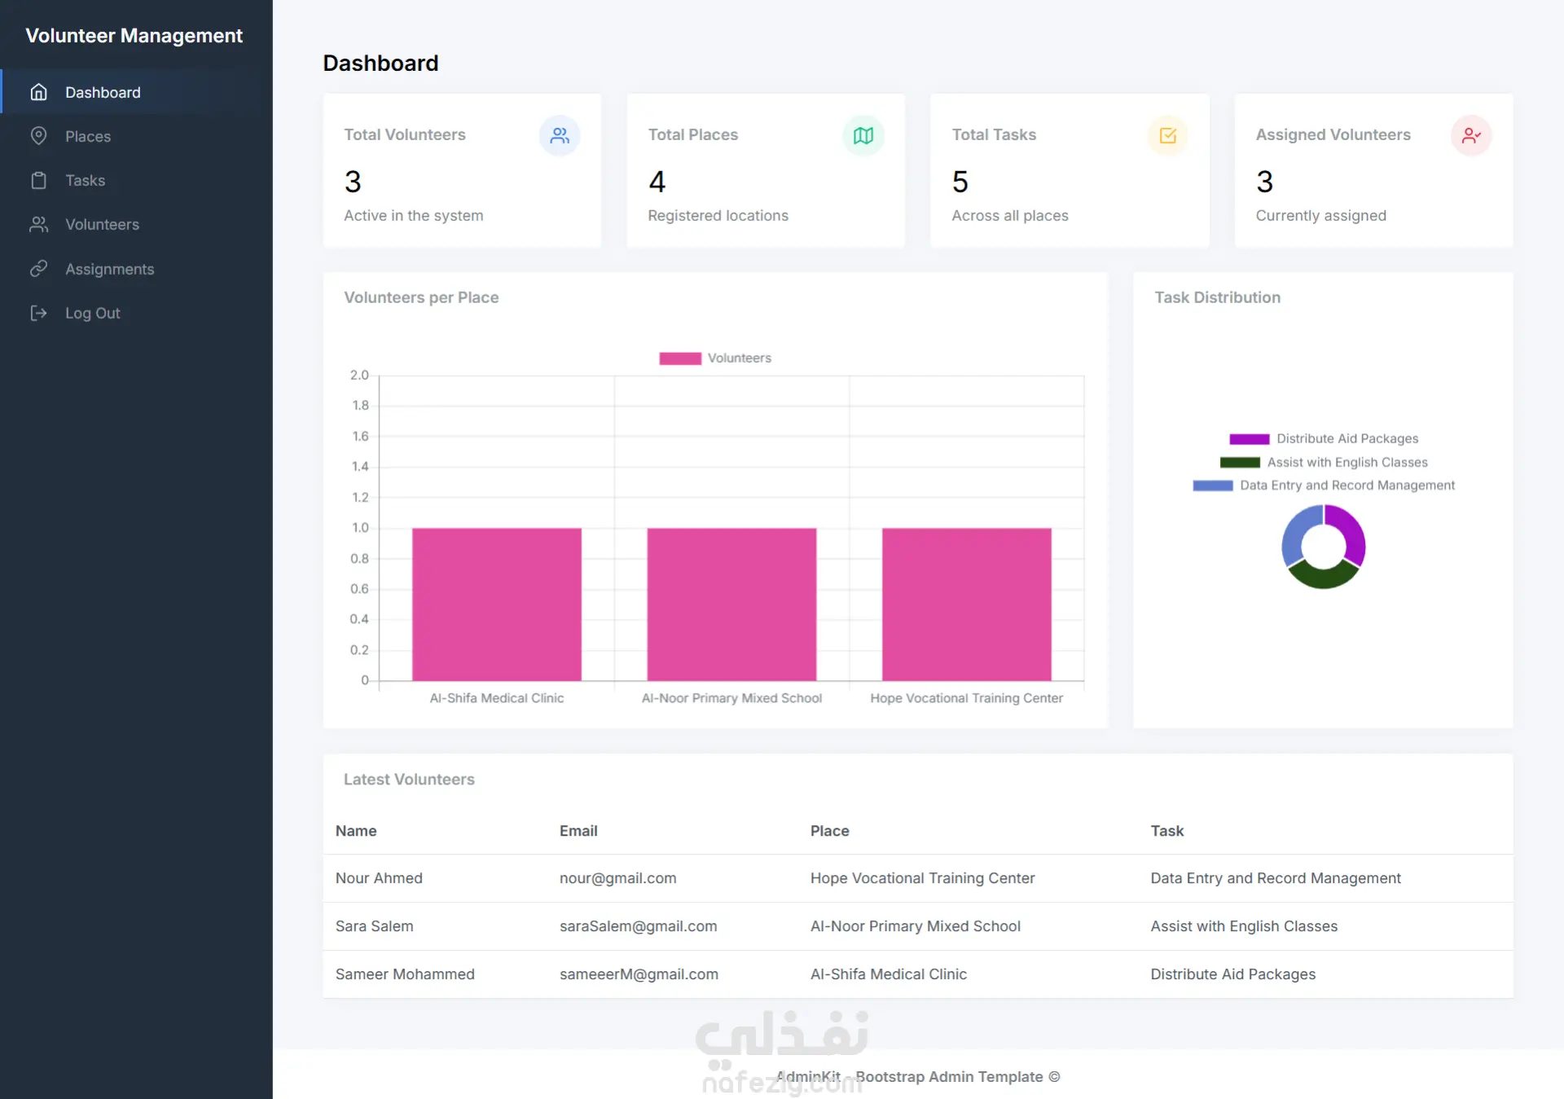Image resolution: width=1564 pixels, height=1099 pixels.
Task: Click the Volunteers people icon in sidebar
Action: pyautogui.click(x=38, y=224)
